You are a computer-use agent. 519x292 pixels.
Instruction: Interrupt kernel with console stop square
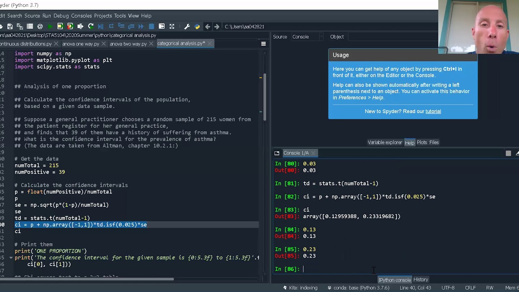[508, 153]
